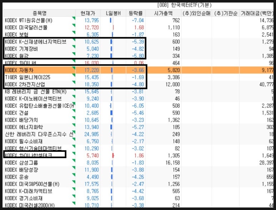
Task: Click daily candle bar in KODEX 건설 row
Action: pos(111,113)
